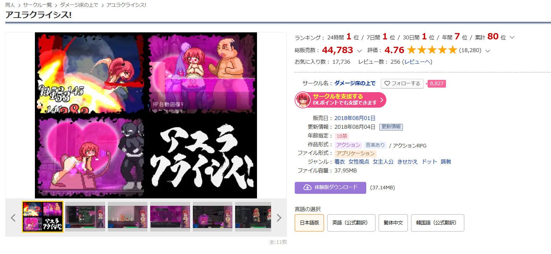
Task: Click the next arrow in the thumbnail strip
Action: click(x=279, y=218)
